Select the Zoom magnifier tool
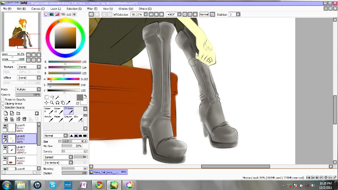Screen dimensions: 338x190 pos(52,103)
